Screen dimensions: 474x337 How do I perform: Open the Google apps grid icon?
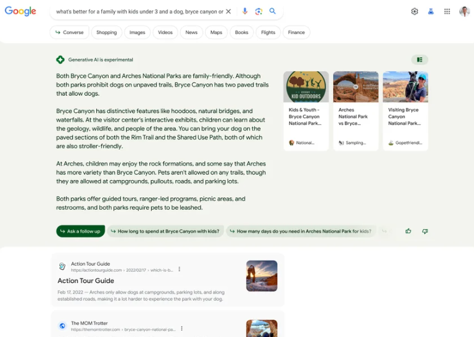click(447, 11)
